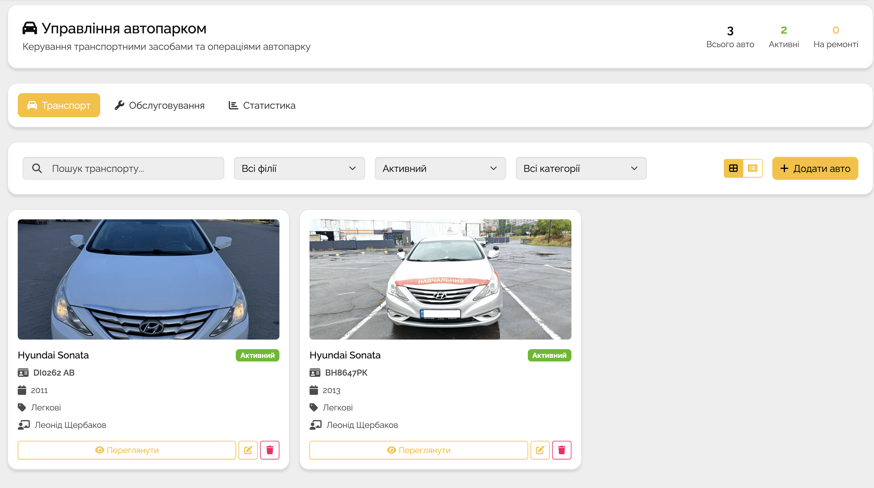
Task: Switch to the Статистика tab
Action: pos(262,105)
